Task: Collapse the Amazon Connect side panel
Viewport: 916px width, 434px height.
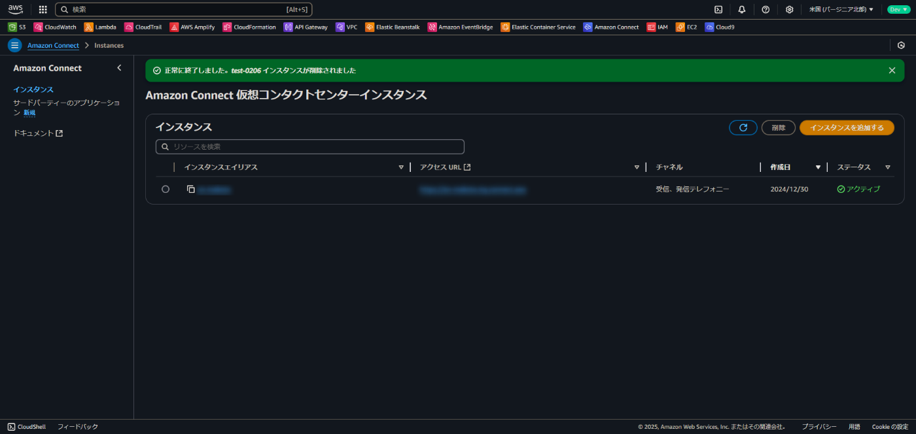Action: point(119,68)
